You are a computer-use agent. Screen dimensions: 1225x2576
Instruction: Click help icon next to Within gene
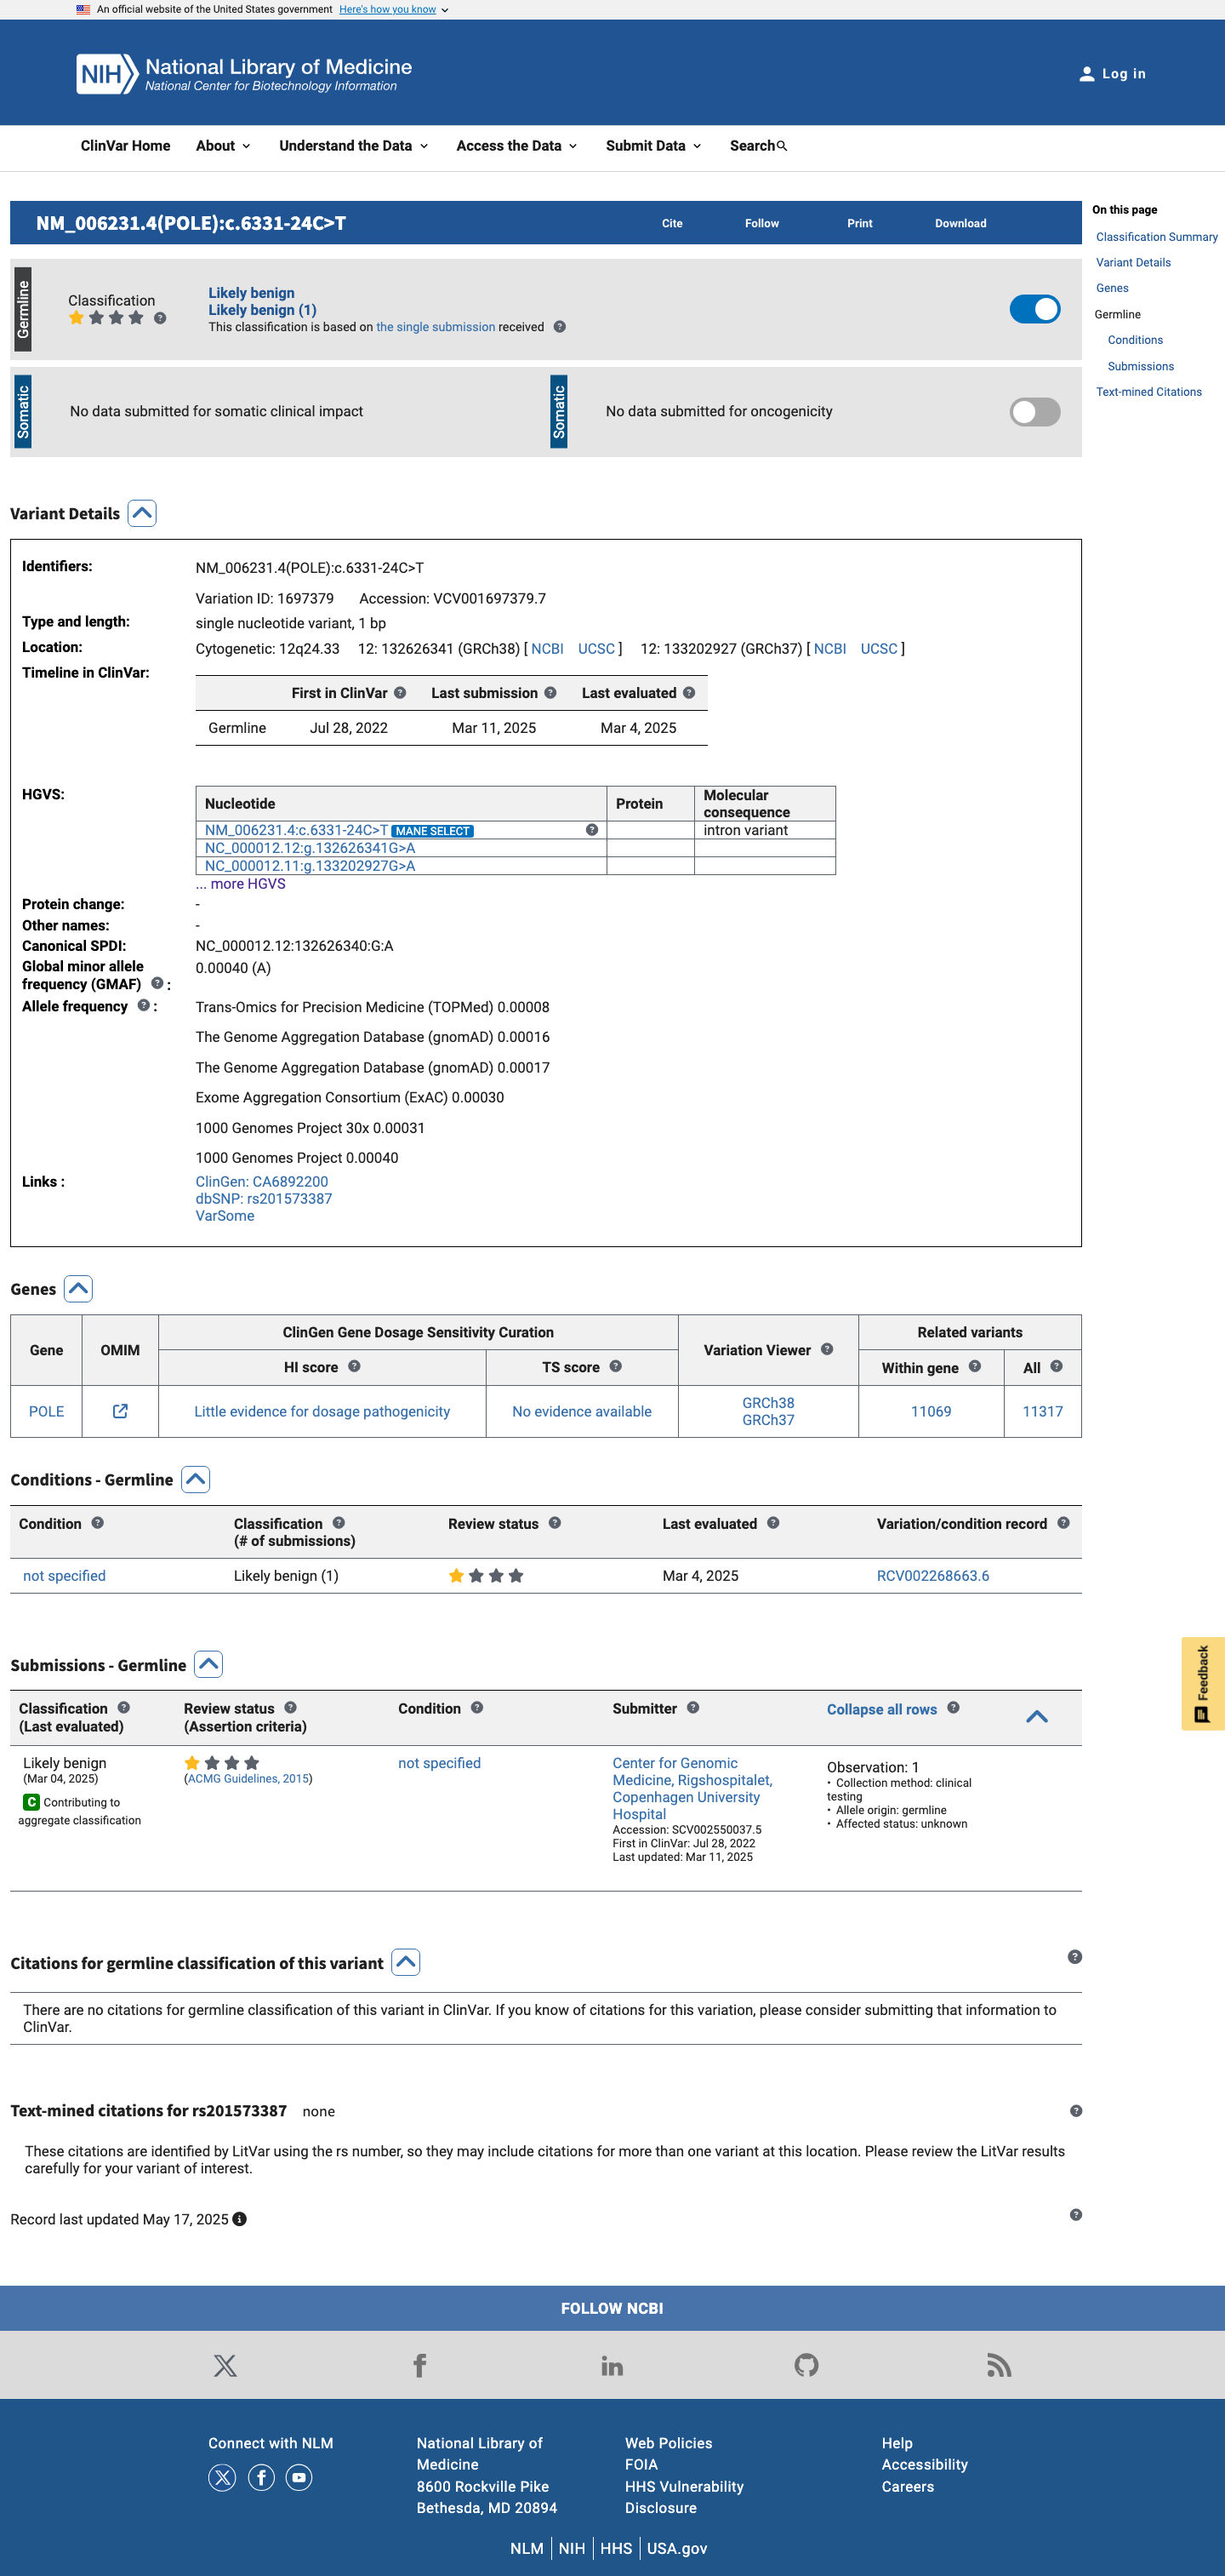click(x=975, y=1366)
